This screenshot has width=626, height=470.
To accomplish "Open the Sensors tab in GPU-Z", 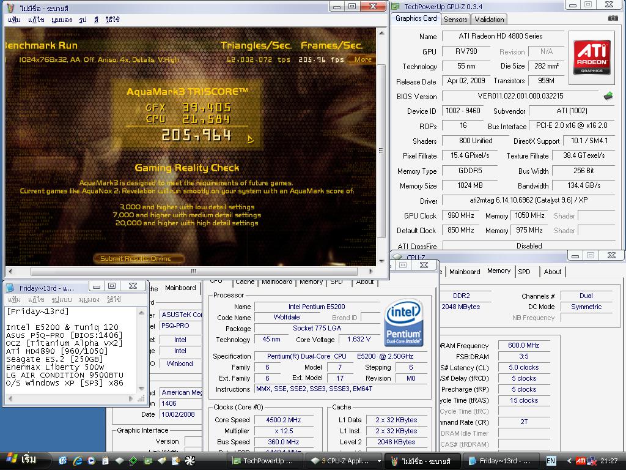I will [x=455, y=19].
